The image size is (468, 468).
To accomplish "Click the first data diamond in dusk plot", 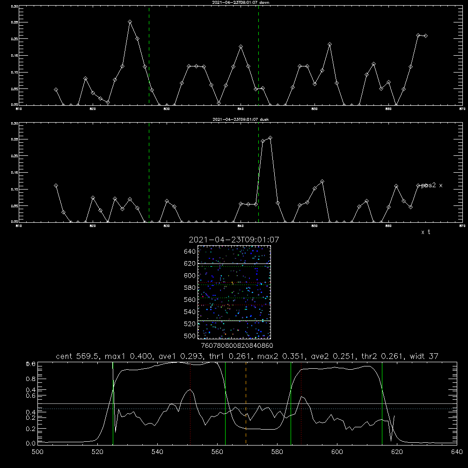I will [x=56, y=186].
